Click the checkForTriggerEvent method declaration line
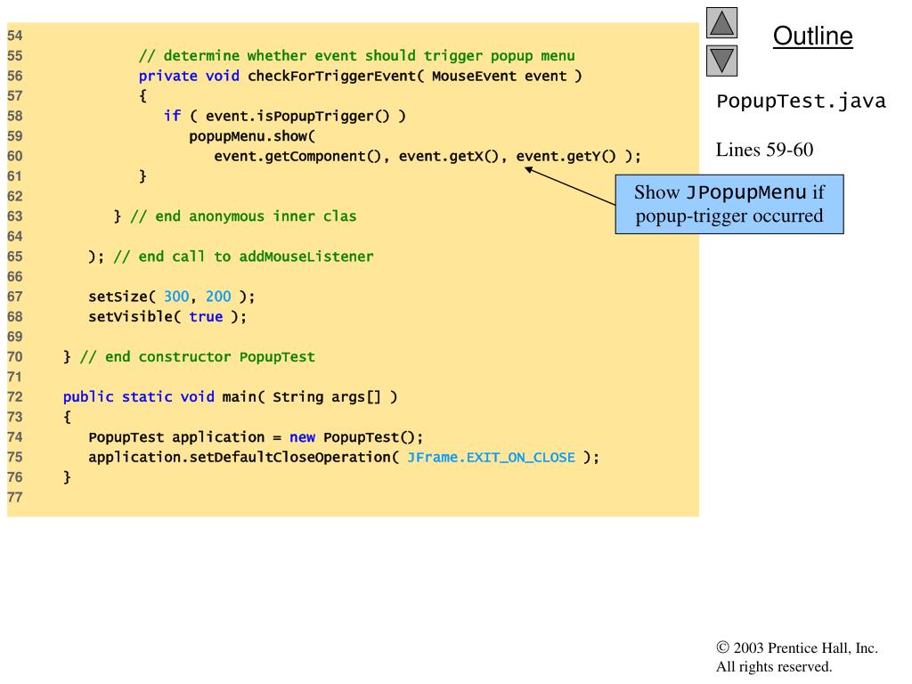 point(360,77)
